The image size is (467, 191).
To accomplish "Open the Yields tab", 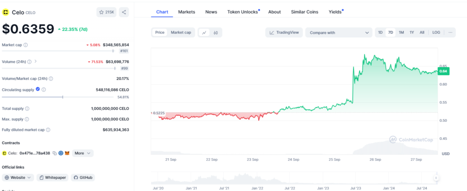I will click(x=336, y=12).
